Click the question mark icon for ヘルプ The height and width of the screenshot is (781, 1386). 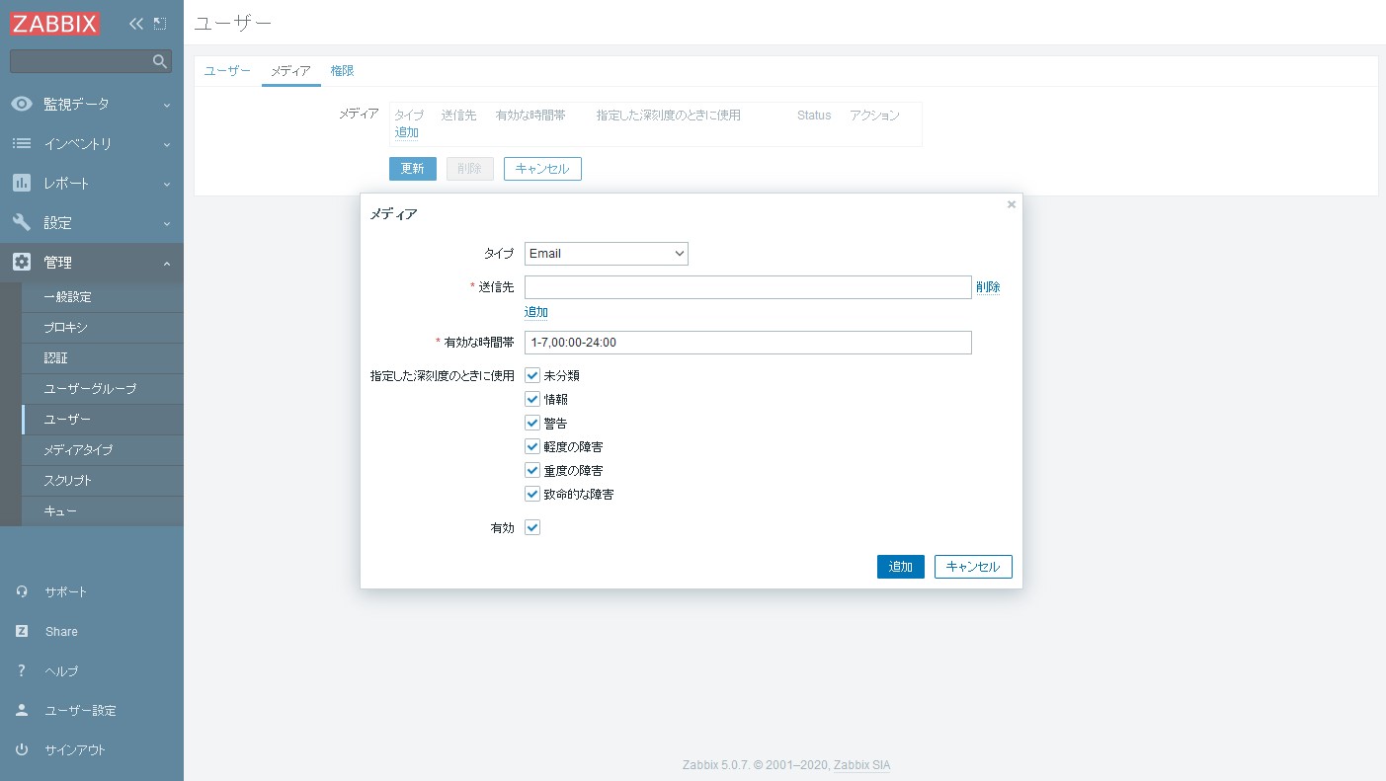(22, 670)
